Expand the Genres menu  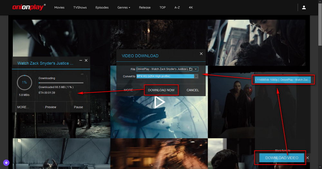(x=124, y=7)
